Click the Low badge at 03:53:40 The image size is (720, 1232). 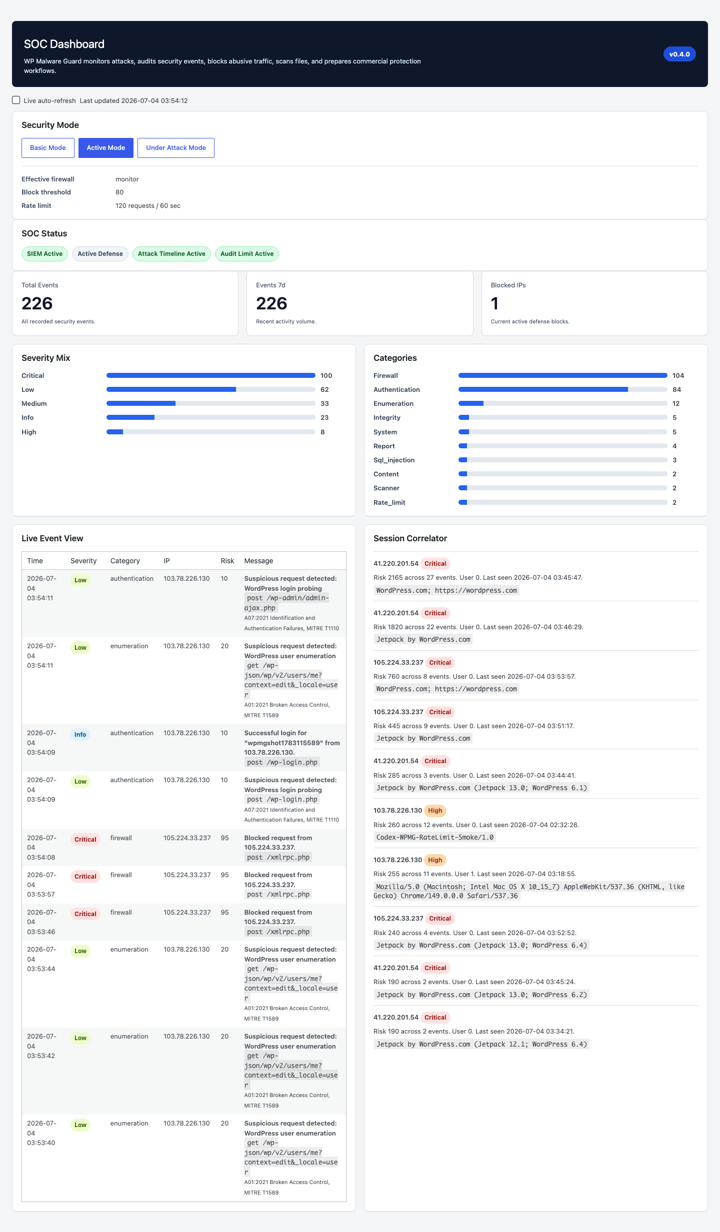coord(80,1125)
